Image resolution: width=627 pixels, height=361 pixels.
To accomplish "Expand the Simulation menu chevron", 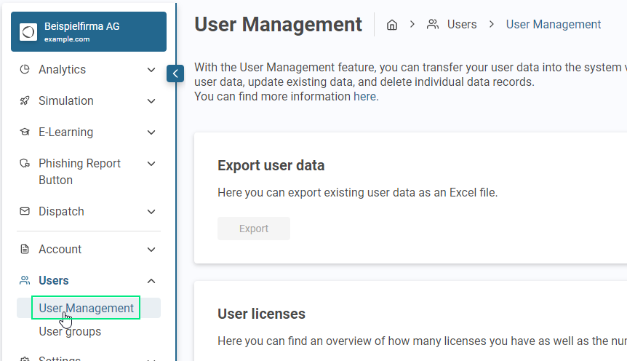I will coord(151,101).
